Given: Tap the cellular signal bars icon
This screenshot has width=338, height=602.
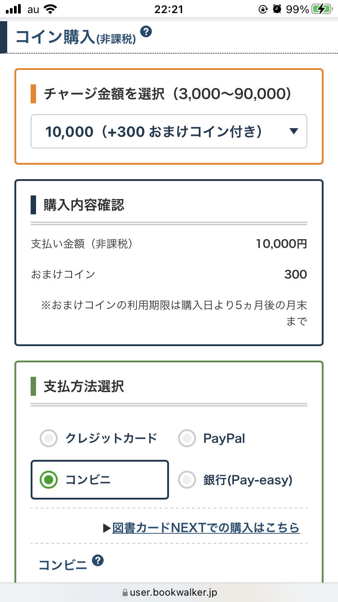Looking at the screenshot, I should 14,9.
